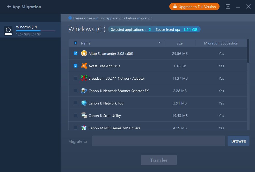The height and width of the screenshot is (172, 255).
Task: Click the Canon IJ Network Scanner Selector icon
Action: click(84, 91)
